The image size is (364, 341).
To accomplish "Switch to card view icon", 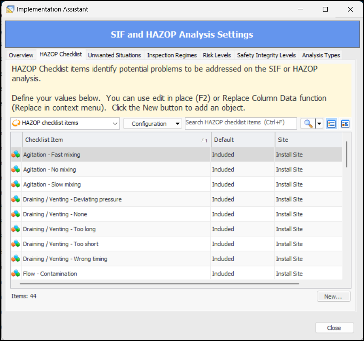I will [345, 124].
